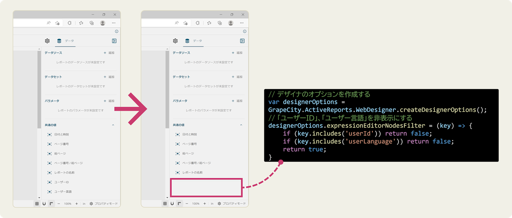Toggle rulers in left window status bar
The height and width of the screenshot is (218, 512).
coord(51,204)
